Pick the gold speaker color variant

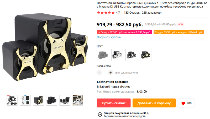(145, 55)
